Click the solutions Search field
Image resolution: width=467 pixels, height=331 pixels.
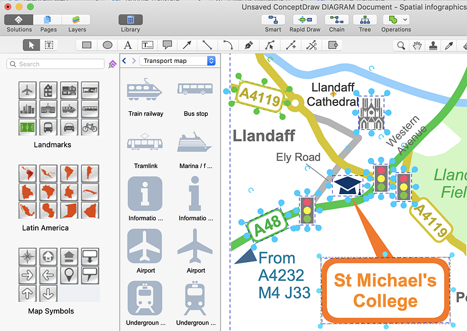[x=55, y=64]
